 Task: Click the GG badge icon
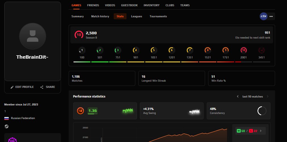point(12,140)
